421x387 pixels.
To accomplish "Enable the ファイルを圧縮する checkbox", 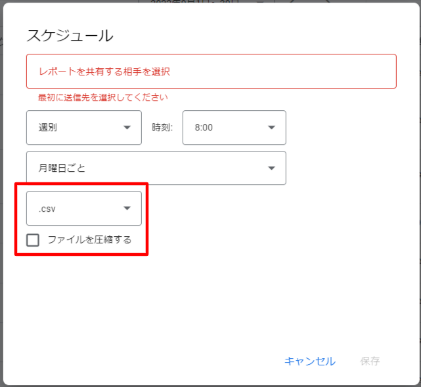I will 33,240.
